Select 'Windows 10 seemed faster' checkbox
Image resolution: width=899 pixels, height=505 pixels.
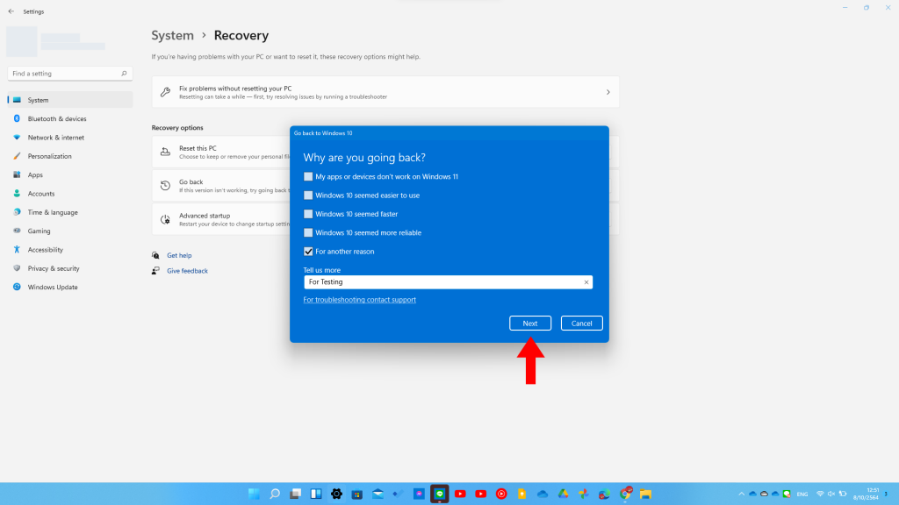coord(308,214)
